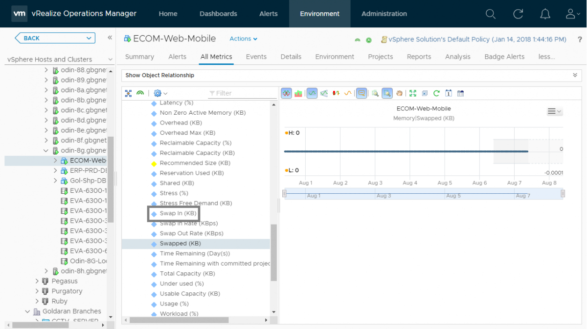Collapse the left navigation pane with double chevron
The height and width of the screenshot is (329, 587).
[110, 38]
